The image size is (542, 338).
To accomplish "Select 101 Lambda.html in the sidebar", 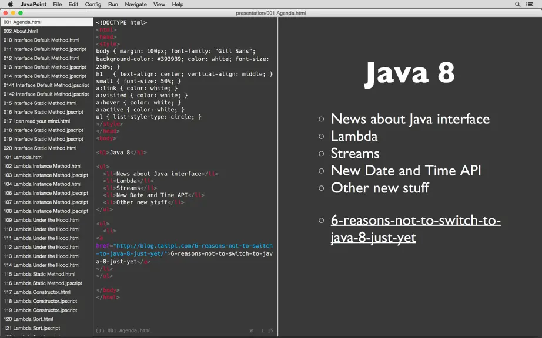I will pos(46,157).
